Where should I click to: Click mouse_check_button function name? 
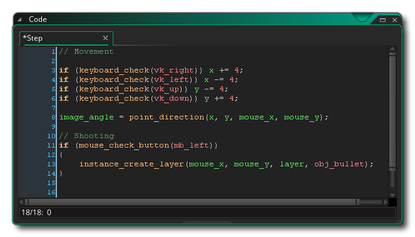(124, 146)
